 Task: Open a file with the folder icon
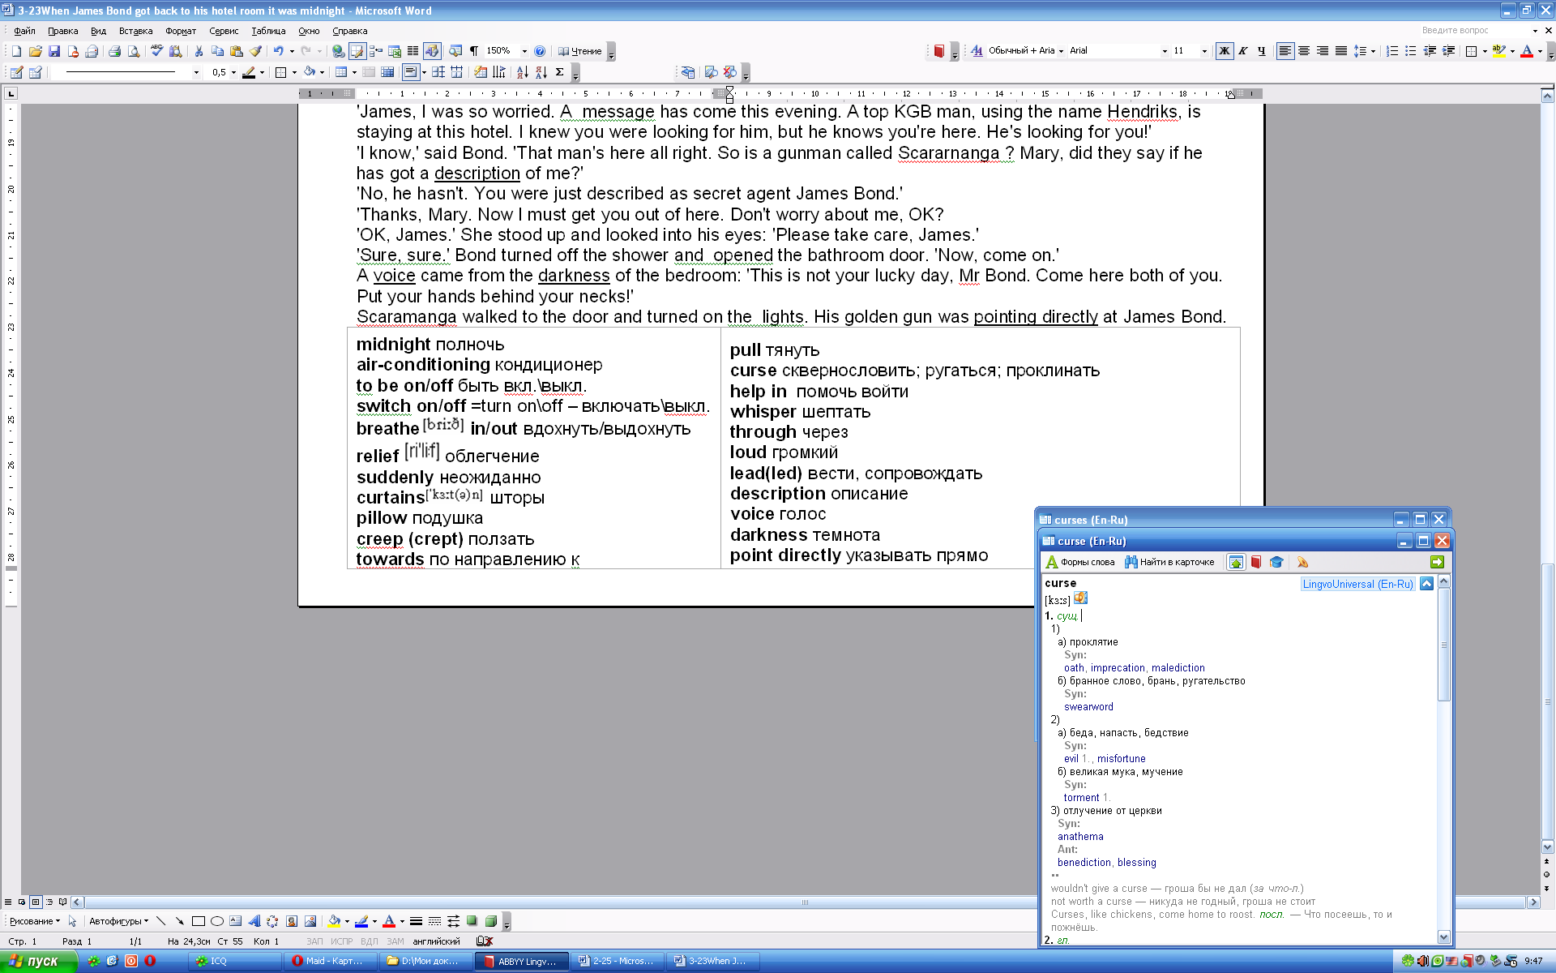tap(35, 51)
